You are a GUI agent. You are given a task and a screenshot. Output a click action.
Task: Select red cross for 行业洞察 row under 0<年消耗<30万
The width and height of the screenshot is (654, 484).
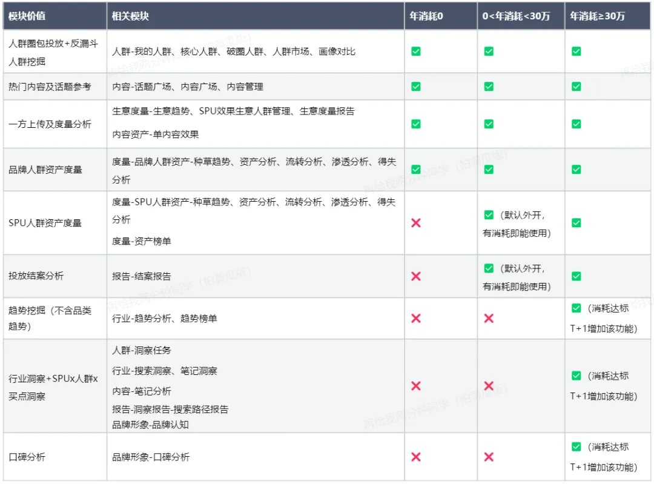tap(489, 386)
